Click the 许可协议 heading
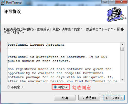 pos(12,11)
